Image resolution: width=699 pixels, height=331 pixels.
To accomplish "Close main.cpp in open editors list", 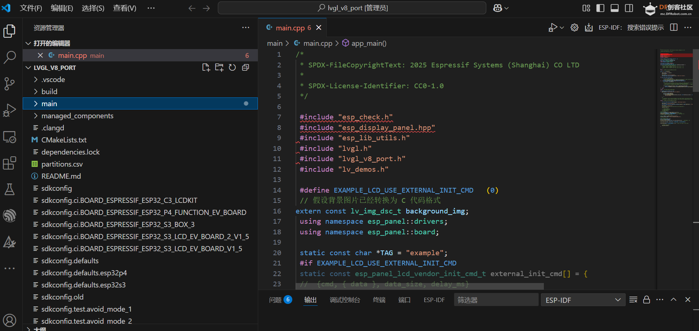I will click(40, 55).
